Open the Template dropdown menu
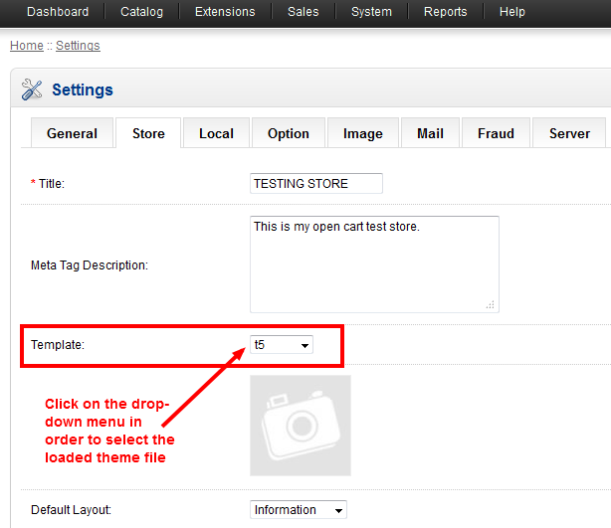The image size is (611, 528). tap(282, 345)
